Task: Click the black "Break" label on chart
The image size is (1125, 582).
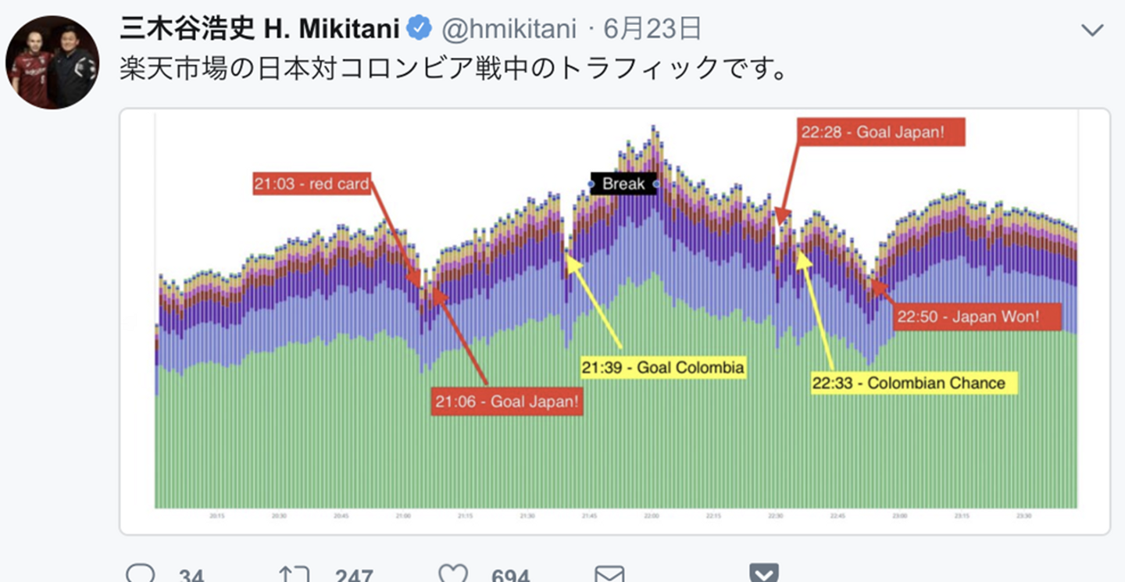Action: pyautogui.click(x=623, y=184)
